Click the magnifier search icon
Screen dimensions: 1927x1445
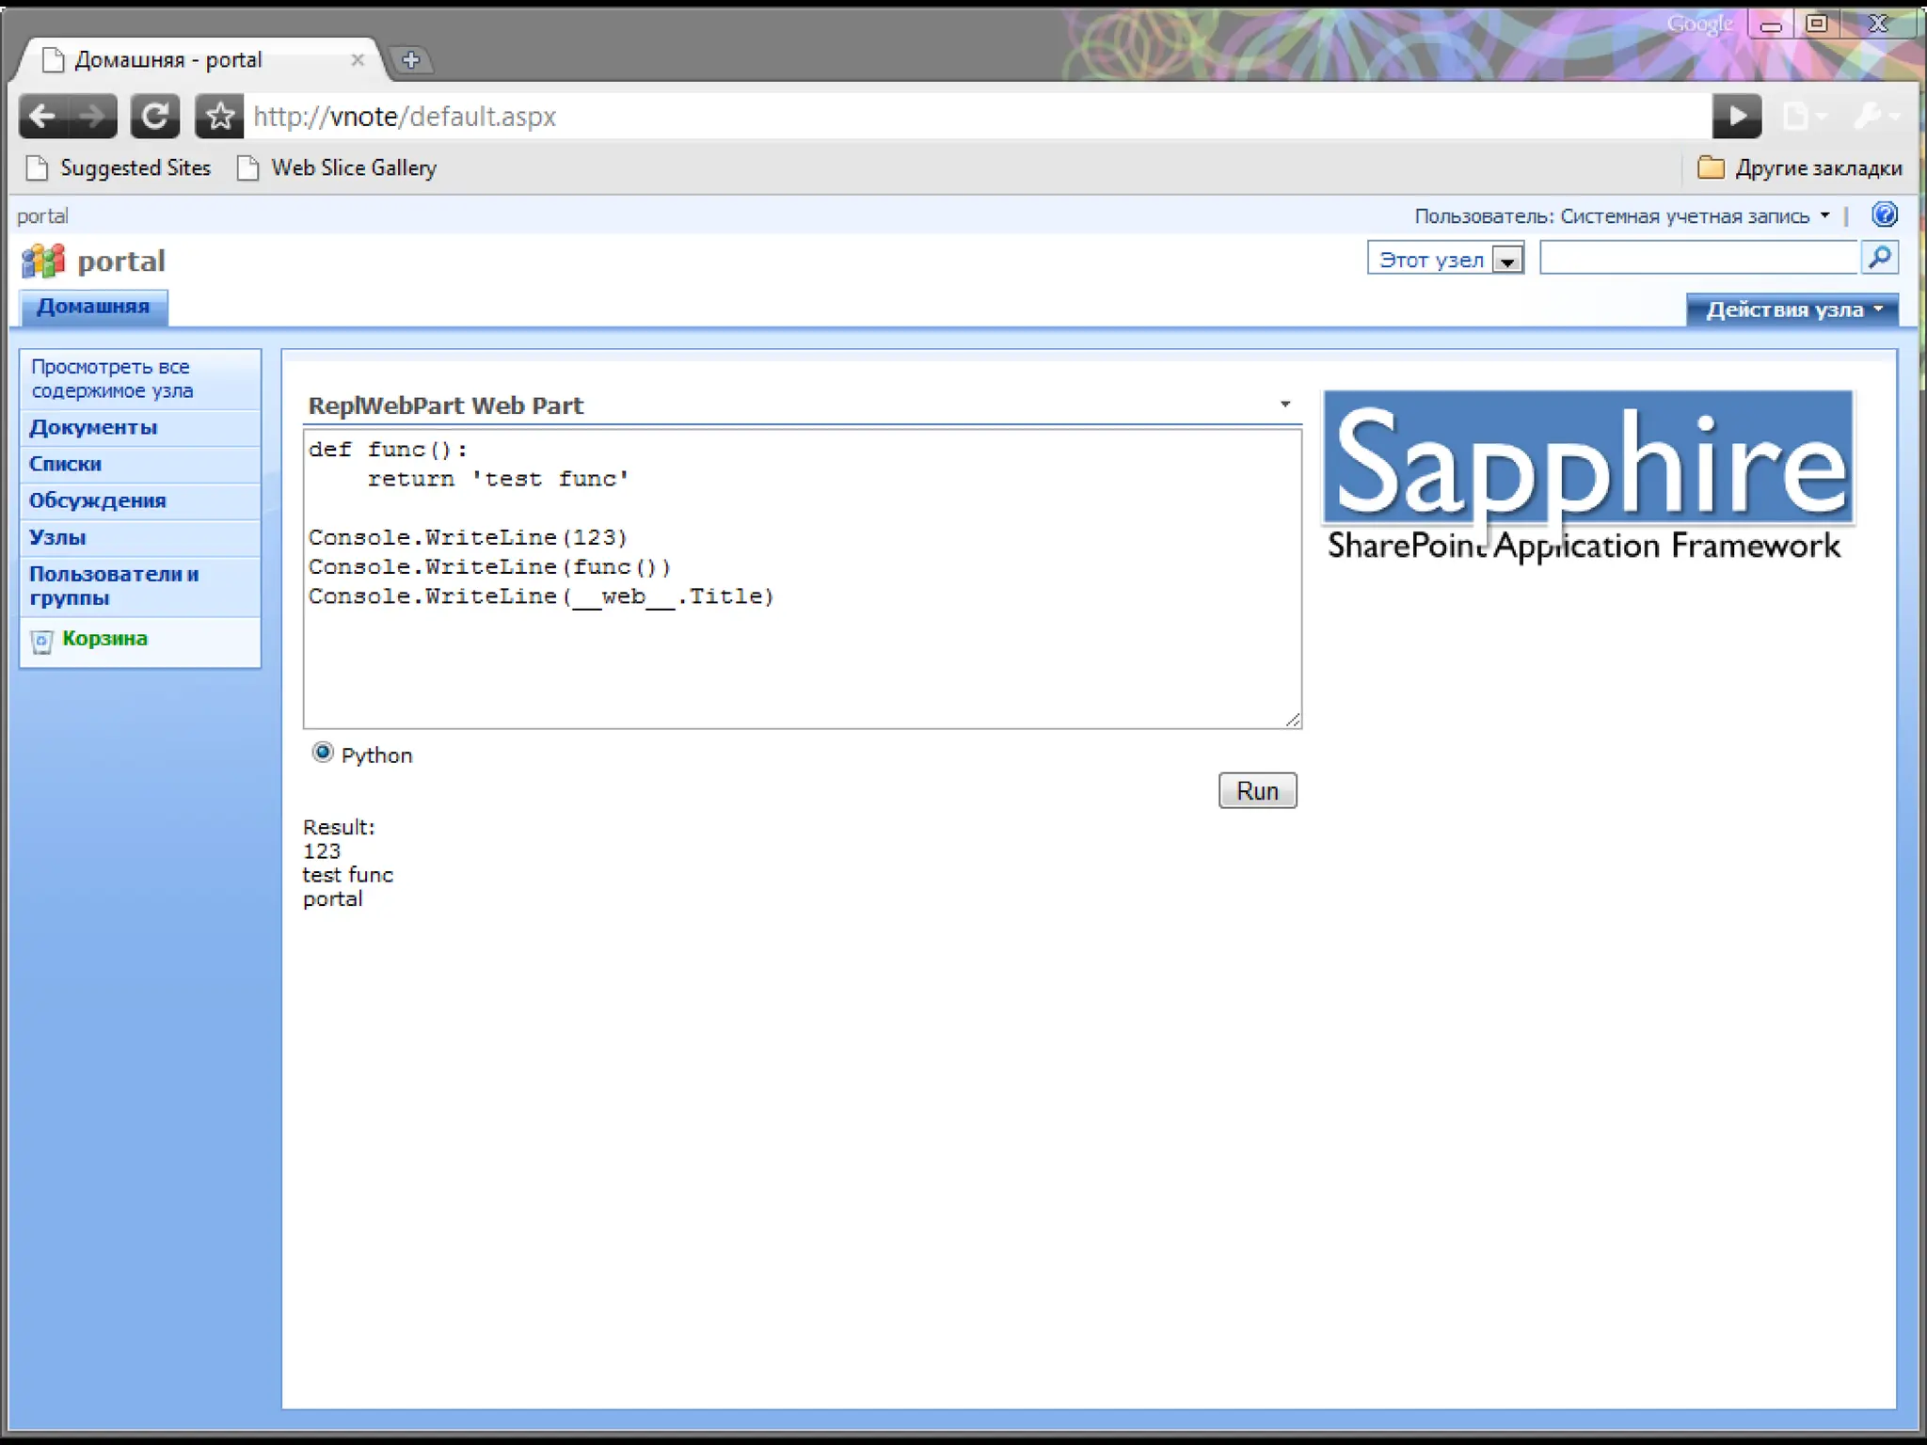point(1879,257)
